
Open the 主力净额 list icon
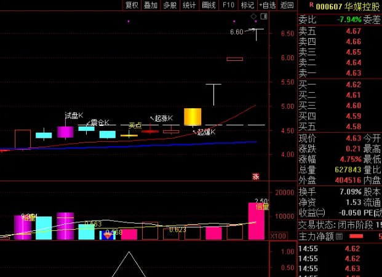coord(338,236)
